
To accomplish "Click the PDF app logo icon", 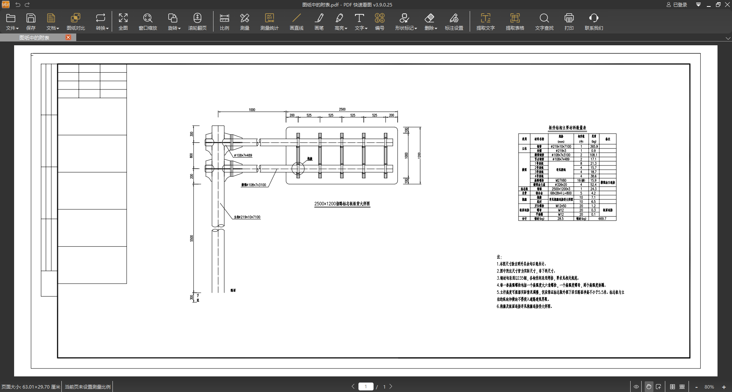I will pos(6,5).
